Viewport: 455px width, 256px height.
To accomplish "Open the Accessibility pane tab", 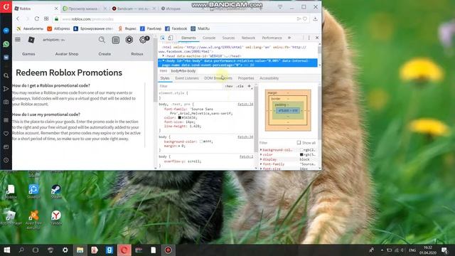I will click(269, 78).
